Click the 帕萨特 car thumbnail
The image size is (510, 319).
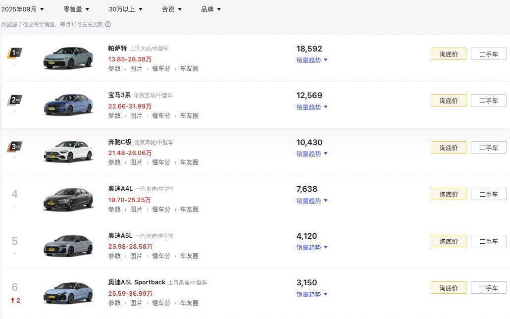68,57
